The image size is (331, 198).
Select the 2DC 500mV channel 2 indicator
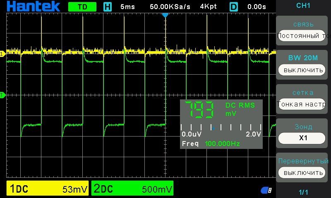pos(132,189)
